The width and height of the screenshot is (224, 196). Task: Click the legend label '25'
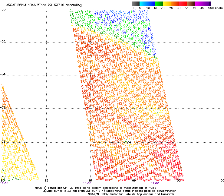click(x=171, y=8)
